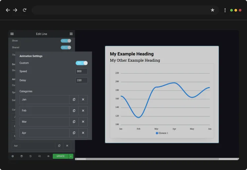Select the My Example Heading text
The width and height of the screenshot is (247, 170).
132,54
